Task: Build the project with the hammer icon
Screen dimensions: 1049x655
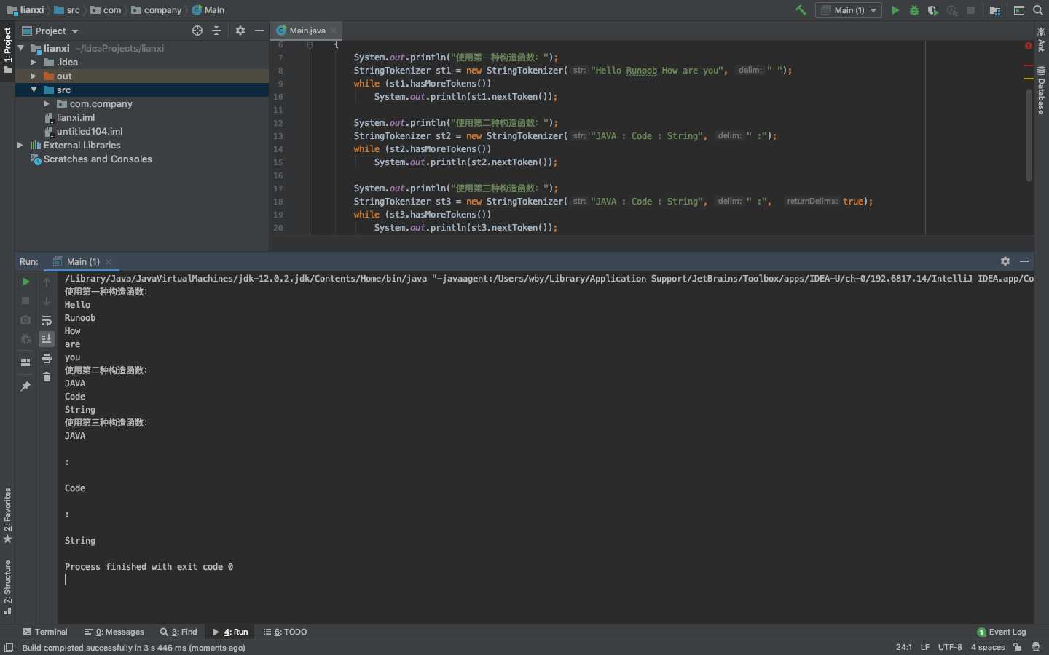Action: pyautogui.click(x=801, y=10)
